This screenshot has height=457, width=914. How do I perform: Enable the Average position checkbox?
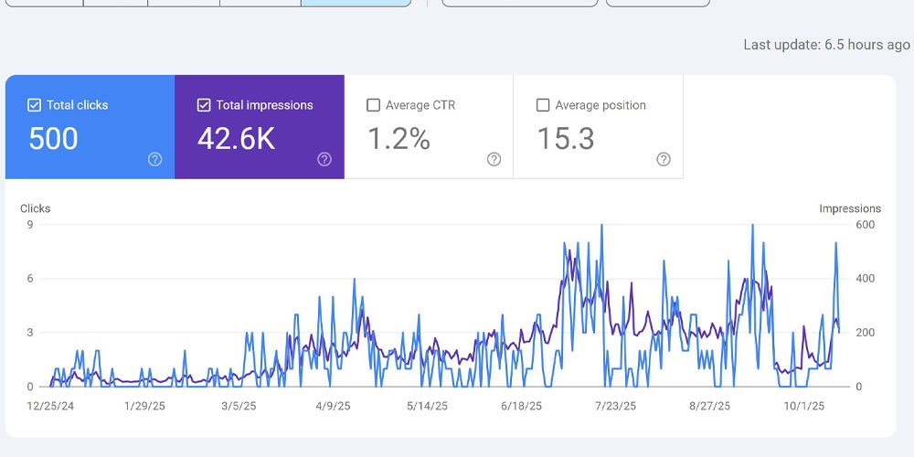(x=543, y=105)
